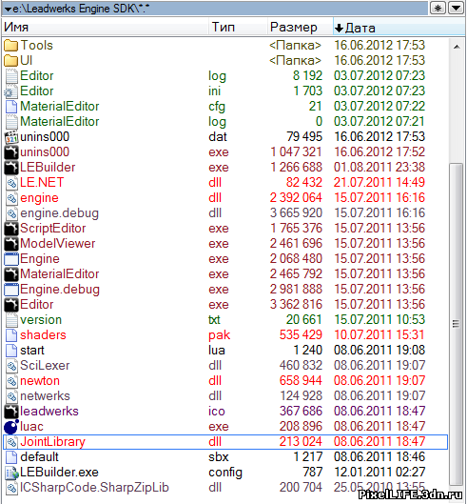Screen dimensions: 467x504
Task: Select ScriptEditor exe icon
Action: click(11, 229)
